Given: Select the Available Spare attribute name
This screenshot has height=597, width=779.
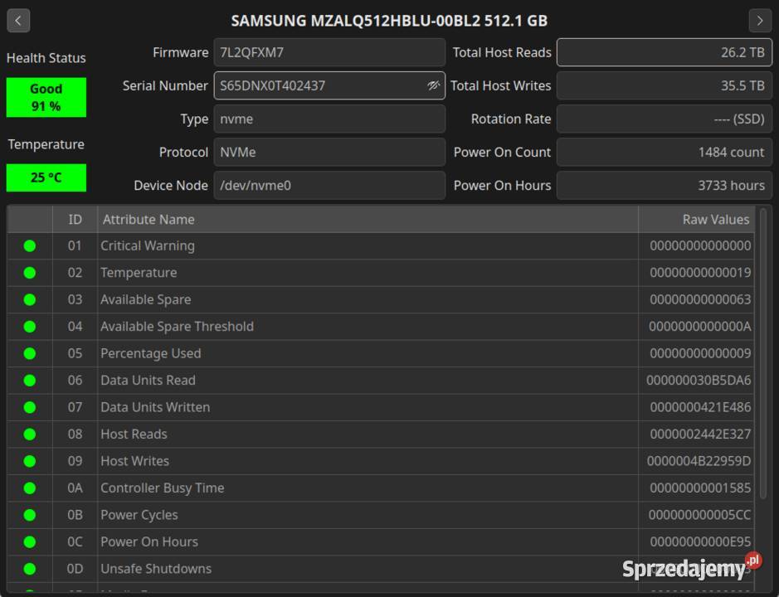Looking at the screenshot, I should [x=145, y=299].
